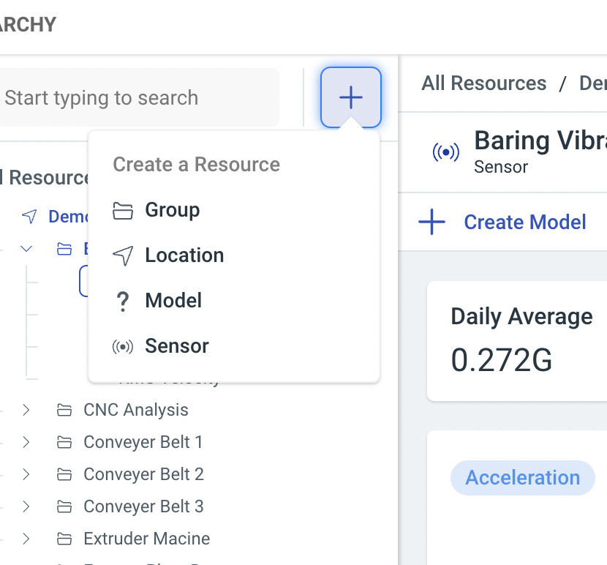Select Conveyer Belt 1 in the tree

click(x=143, y=442)
